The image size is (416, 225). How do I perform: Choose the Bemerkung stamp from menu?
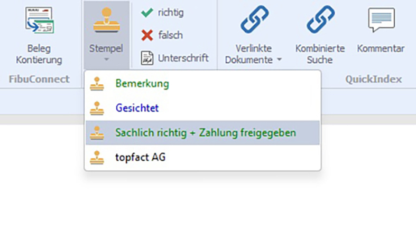pyautogui.click(x=142, y=84)
